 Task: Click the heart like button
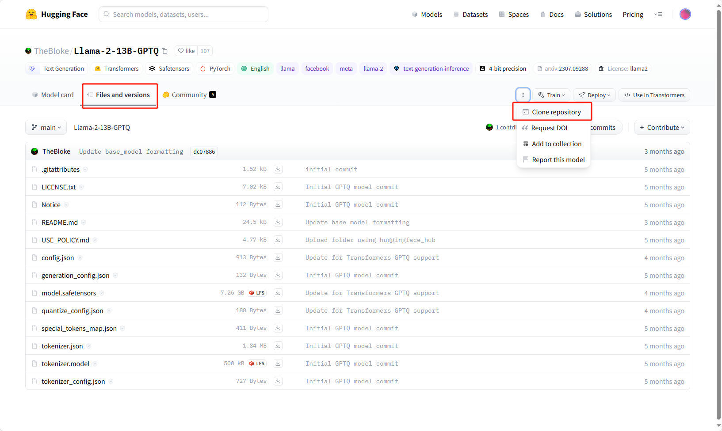(x=186, y=51)
